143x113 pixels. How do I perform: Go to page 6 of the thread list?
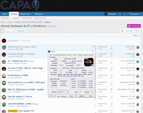[x=14, y=31]
